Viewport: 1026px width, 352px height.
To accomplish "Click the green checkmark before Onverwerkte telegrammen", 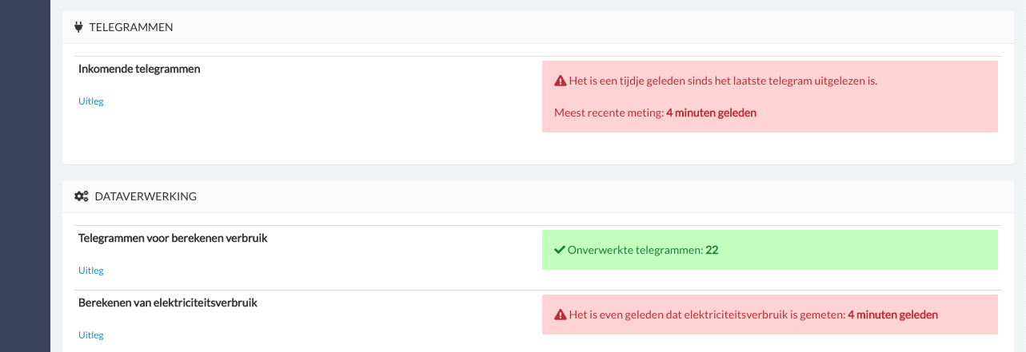I will 560,250.
